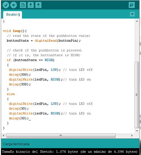Click the vertical scrollbar thumb
The height and width of the screenshot is (155, 141).
(x=137, y=95)
